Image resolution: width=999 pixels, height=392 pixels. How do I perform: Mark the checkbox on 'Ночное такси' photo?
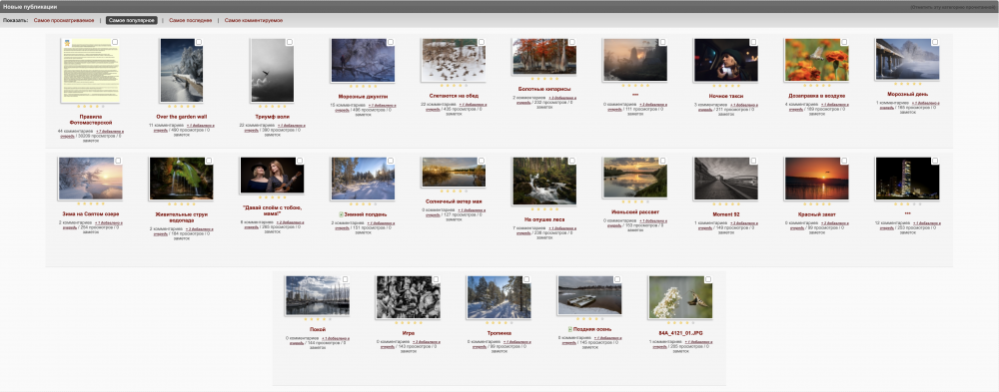point(753,42)
